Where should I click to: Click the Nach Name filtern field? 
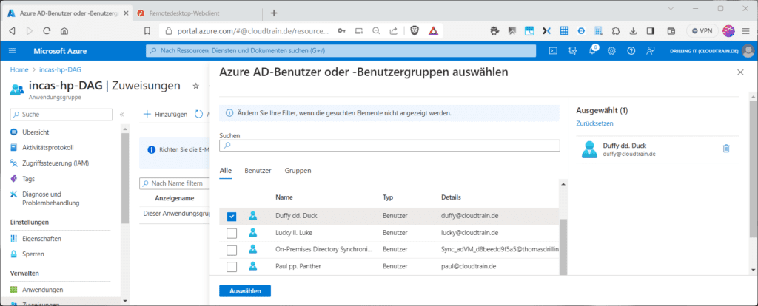coord(175,183)
